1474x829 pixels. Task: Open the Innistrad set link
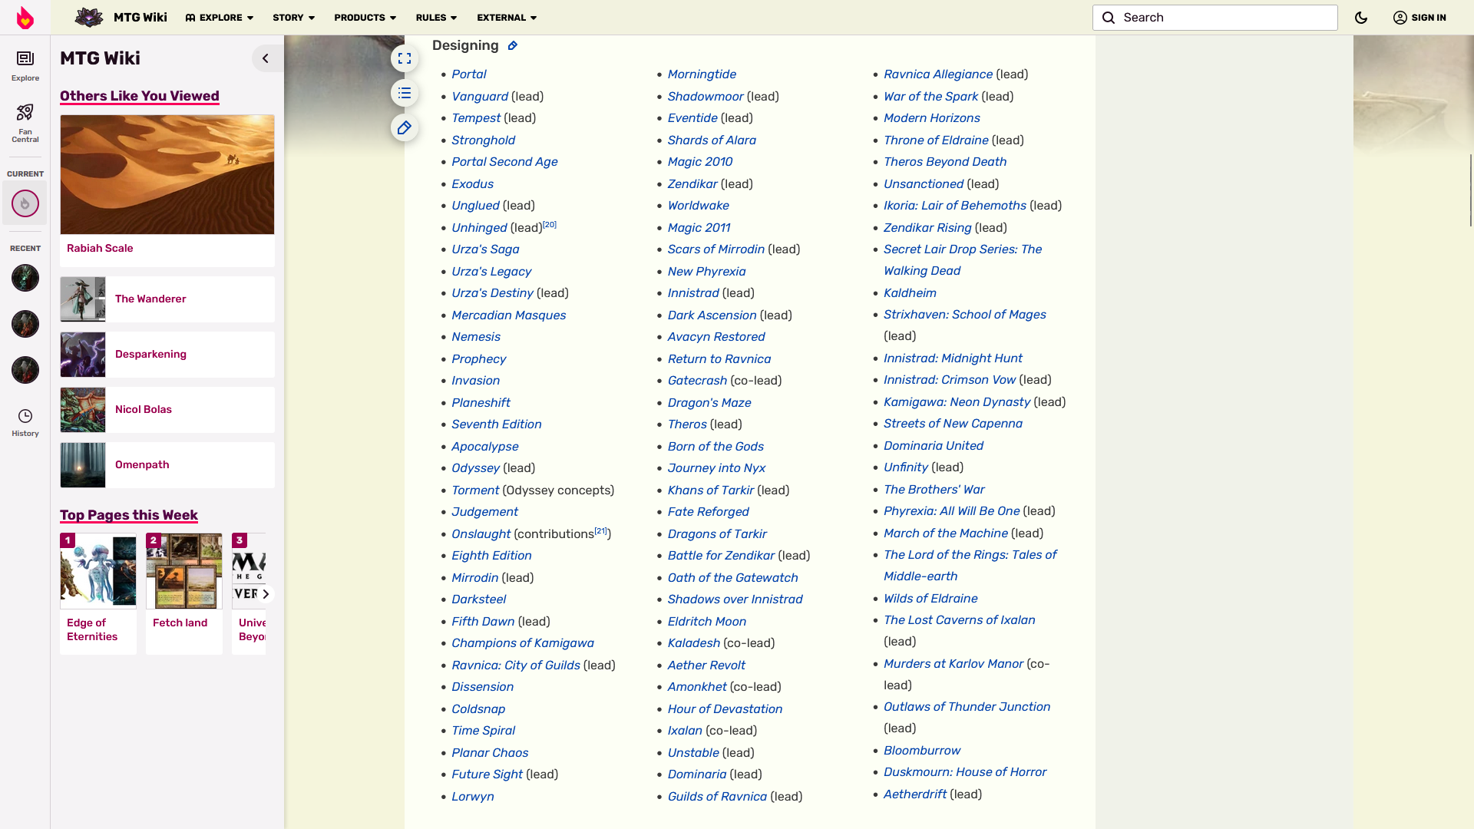click(x=693, y=293)
